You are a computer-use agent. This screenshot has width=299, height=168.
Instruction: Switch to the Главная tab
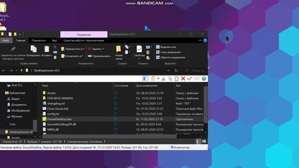(x=21, y=41)
